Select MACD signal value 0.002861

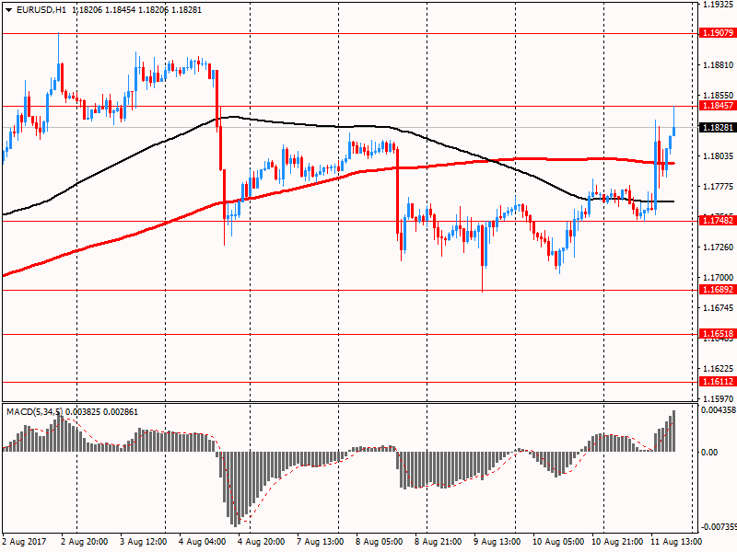121,412
